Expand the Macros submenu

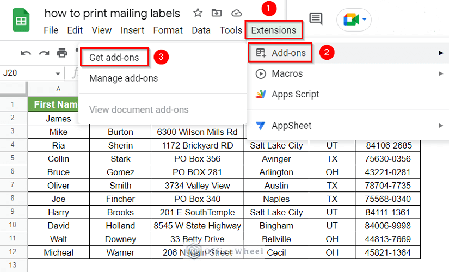pos(287,73)
